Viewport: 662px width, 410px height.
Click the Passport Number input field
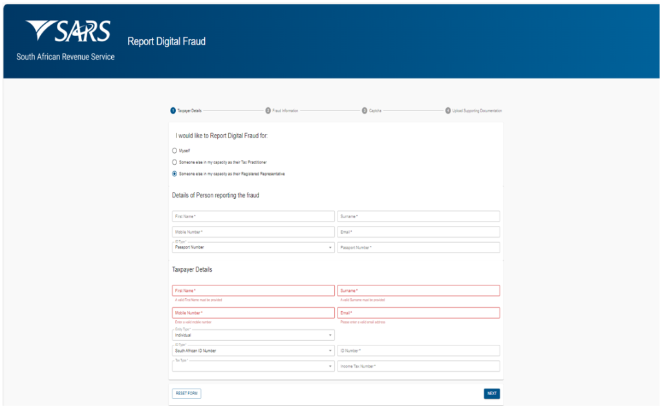coord(418,247)
